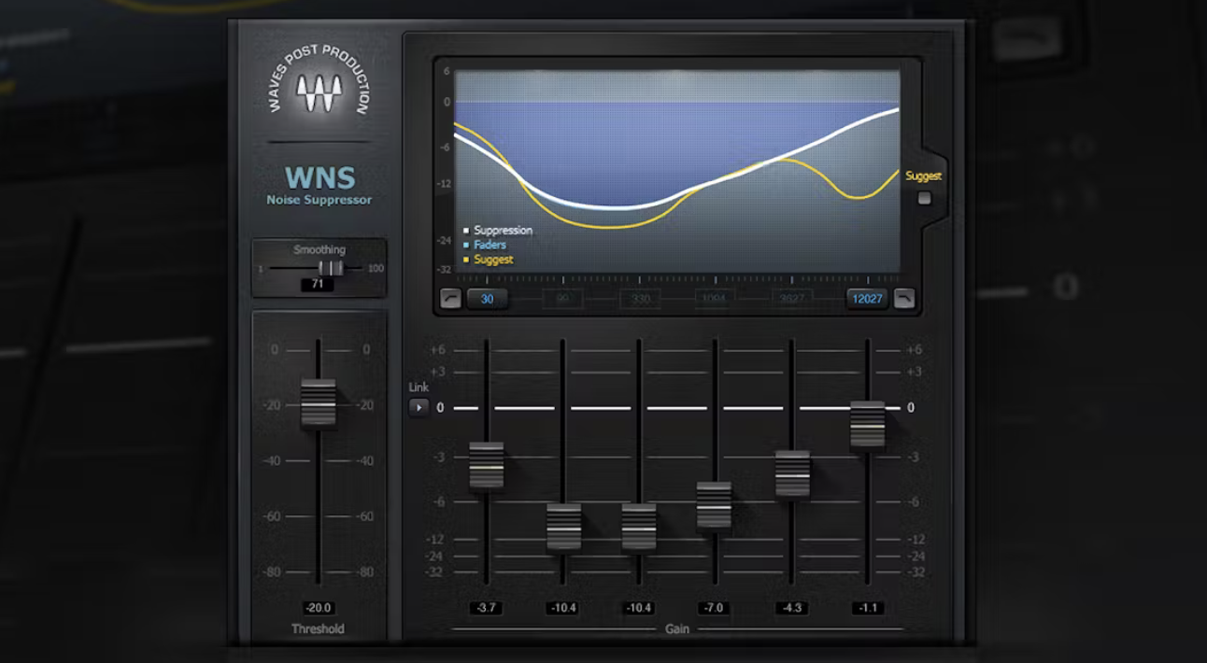
Task: Expand the Link arrow button
Action: 419,407
